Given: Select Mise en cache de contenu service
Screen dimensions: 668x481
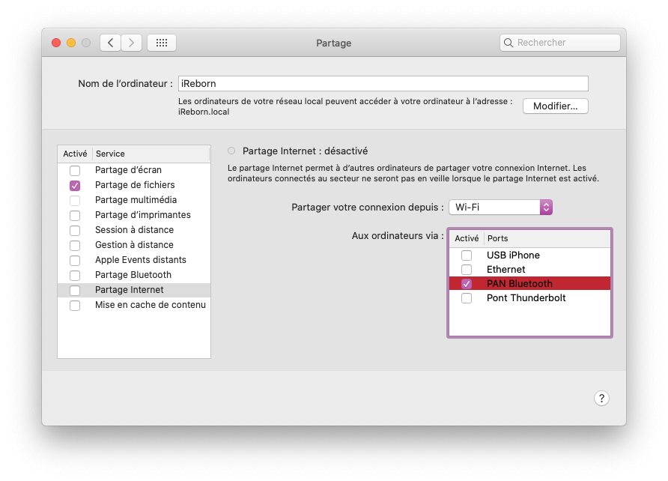Looking at the screenshot, I should (x=150, y=305).
